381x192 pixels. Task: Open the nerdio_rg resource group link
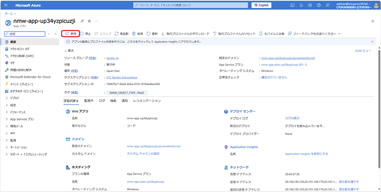[112, 58]
